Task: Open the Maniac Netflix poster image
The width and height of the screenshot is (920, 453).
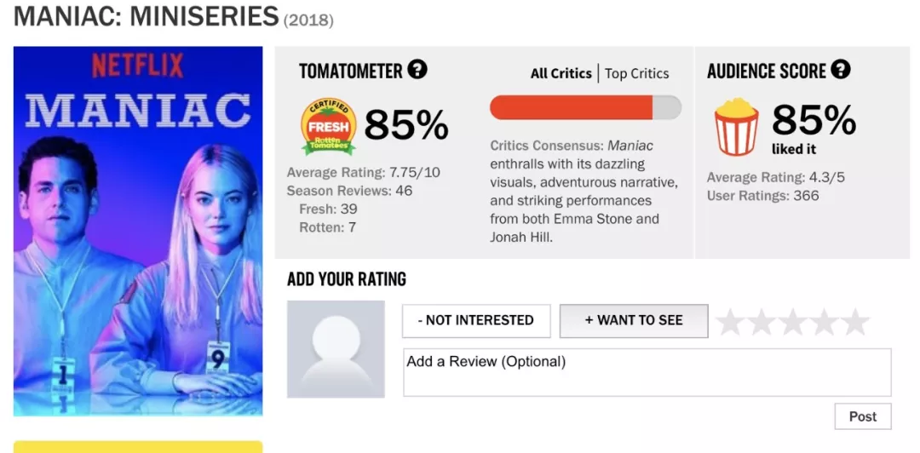Action: click(138, 231)
